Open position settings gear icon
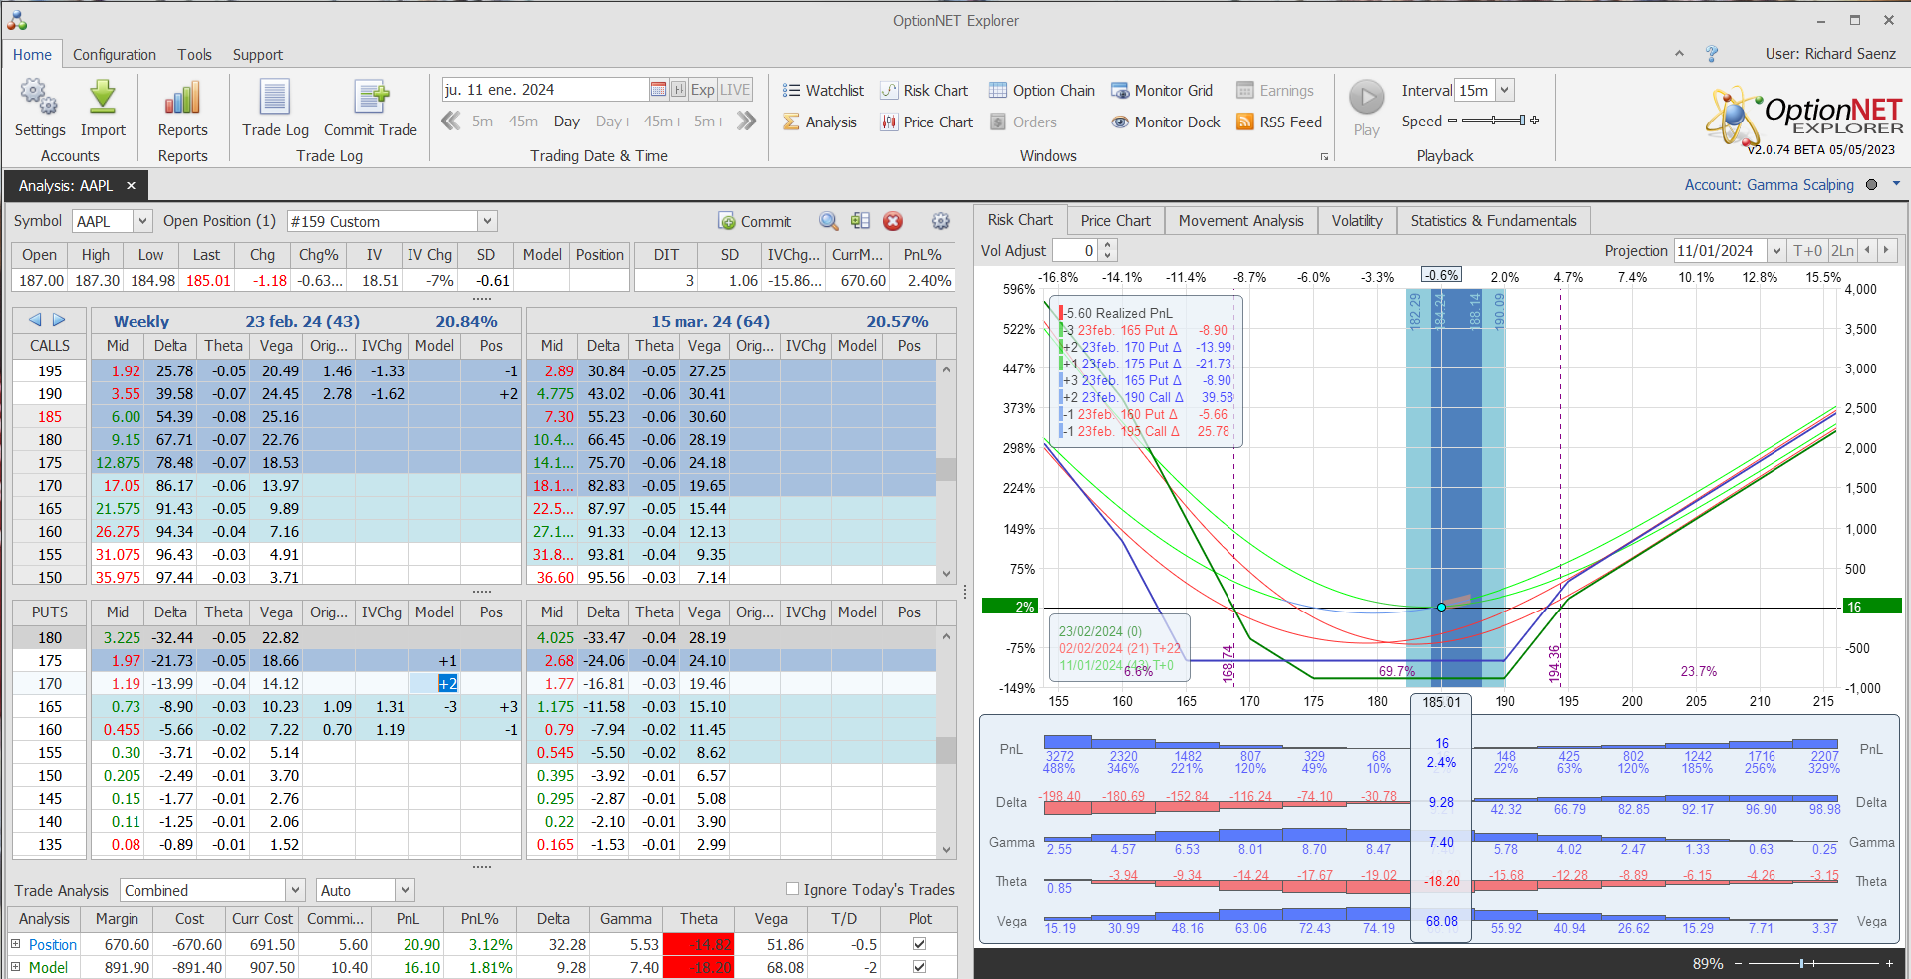The width and height of the screenshot is (1911, 979). 940,221
